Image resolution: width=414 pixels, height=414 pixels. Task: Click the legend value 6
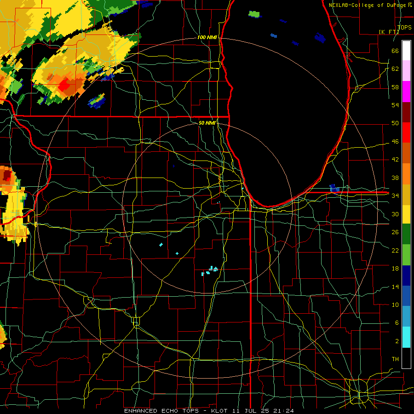click(x=397, y=323)
